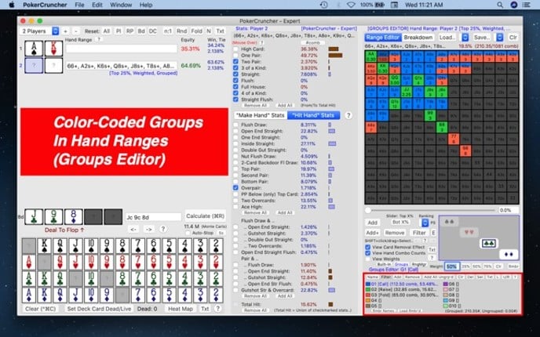Image resolution: width=540 pixels, height=337 pixels.
Task: Click the Filter button in range editor
Action: click(x=419, y=233)
